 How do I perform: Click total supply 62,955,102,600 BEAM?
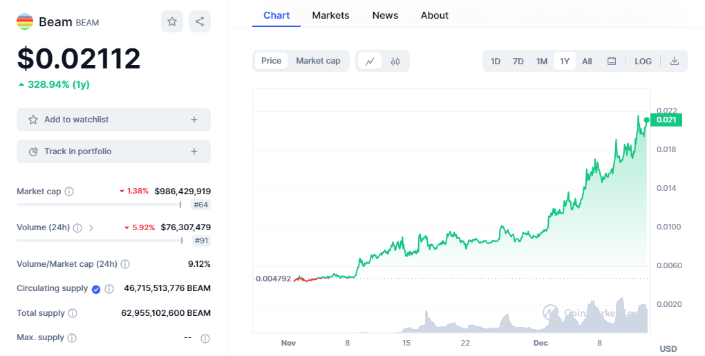[166, 313]
